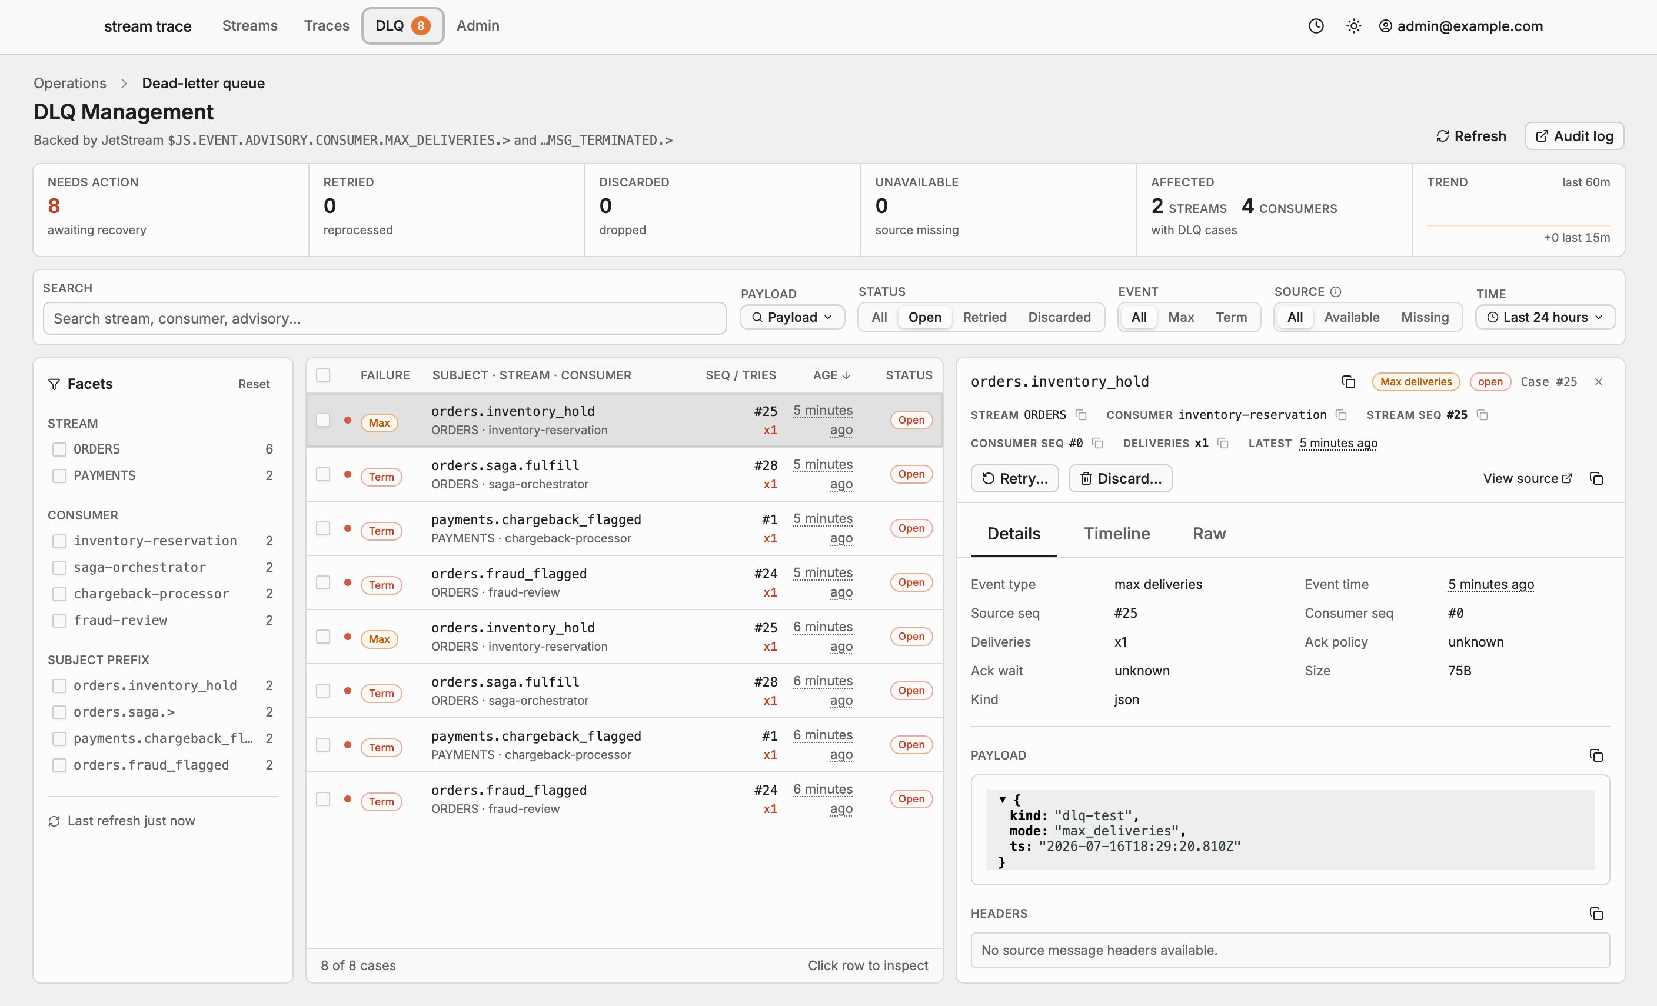Filter source by Available
Viewport: 1657px width, 1006px height.
[x=1352, y=318]
